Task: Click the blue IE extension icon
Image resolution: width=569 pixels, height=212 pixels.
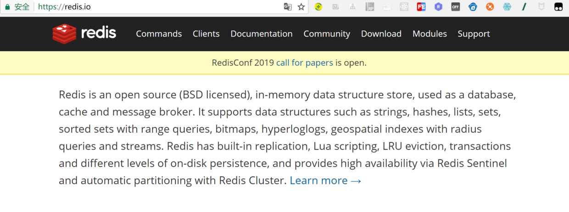Action: [x=473, y=7]
